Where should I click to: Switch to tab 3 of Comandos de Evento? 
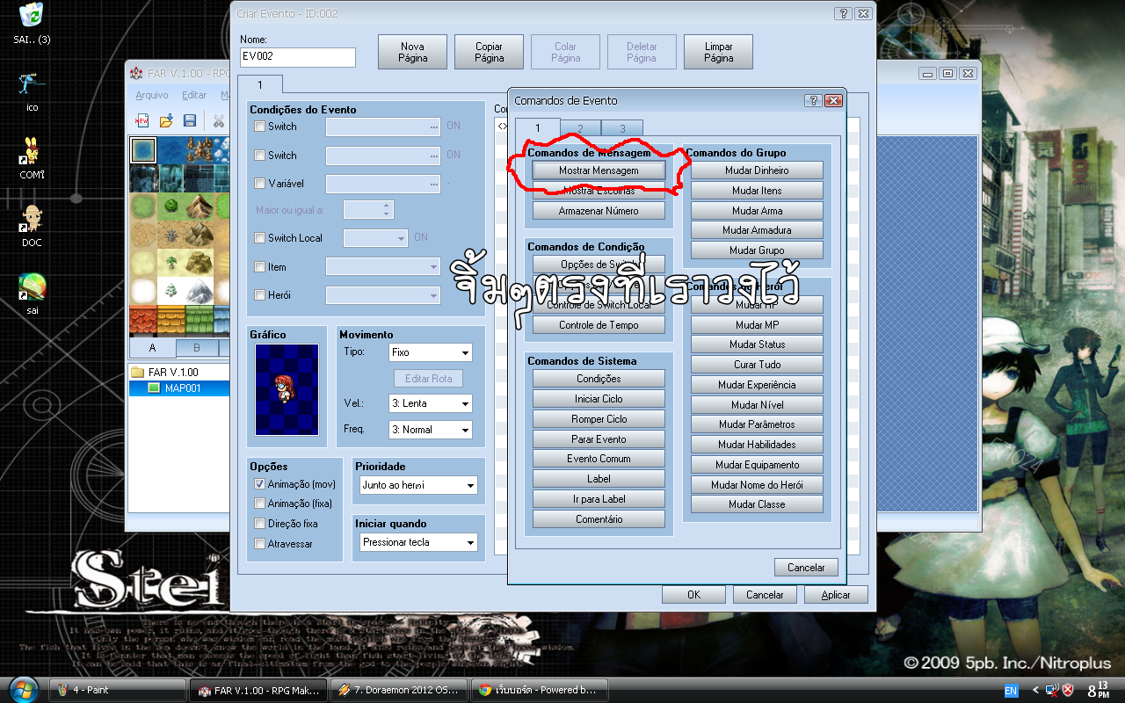pyautogui.click(x=622, y=128)
